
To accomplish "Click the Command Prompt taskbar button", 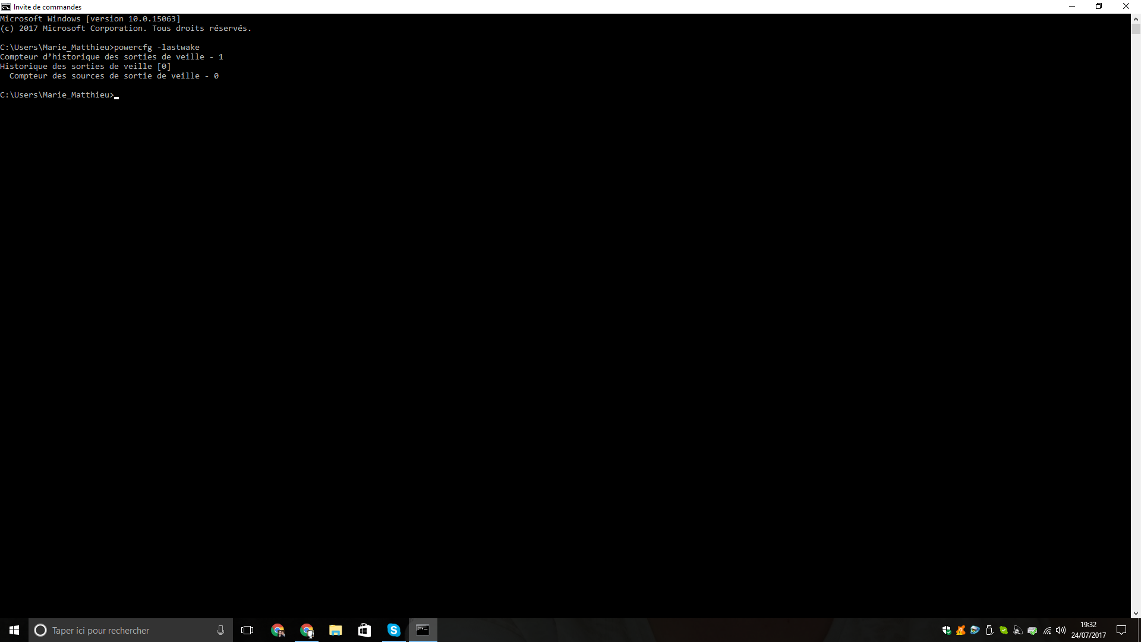I will point(423,630).
